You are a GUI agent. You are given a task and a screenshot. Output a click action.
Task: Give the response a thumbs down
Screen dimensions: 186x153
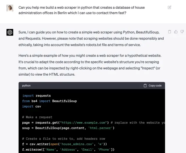click(x=182, y=31)
